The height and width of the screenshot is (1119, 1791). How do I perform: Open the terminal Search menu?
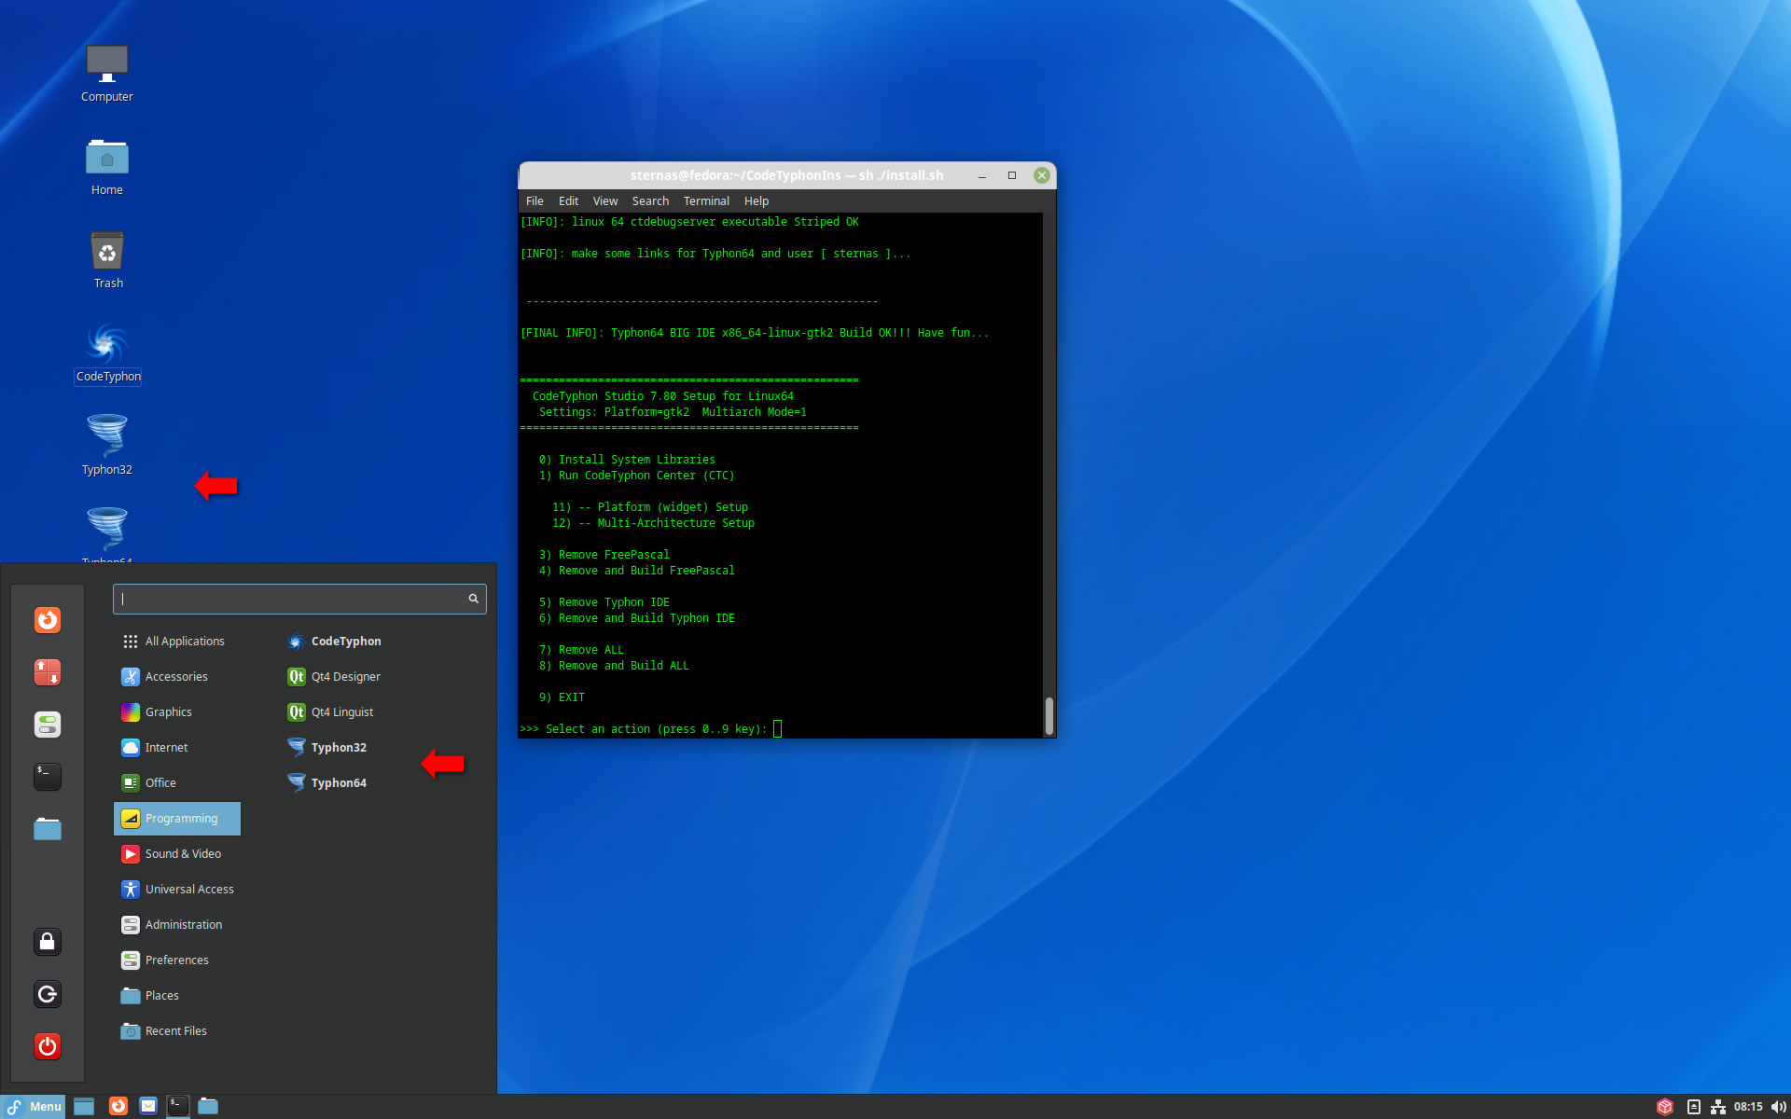(650, 201)
